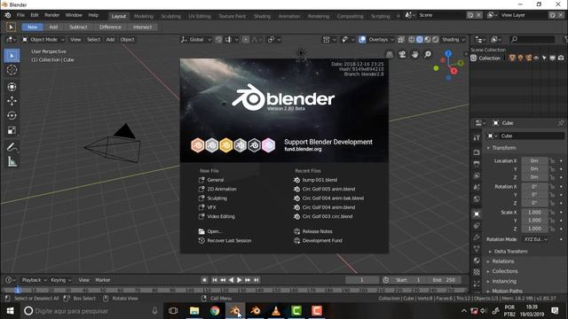568x319 pixels.
Task: Open the Shading options dropdown
Action: [453, 39]
